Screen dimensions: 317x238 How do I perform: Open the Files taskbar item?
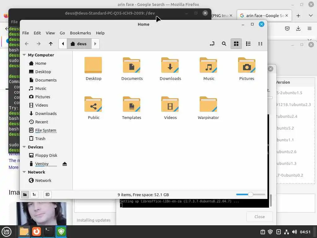click(x=24, y=232)
